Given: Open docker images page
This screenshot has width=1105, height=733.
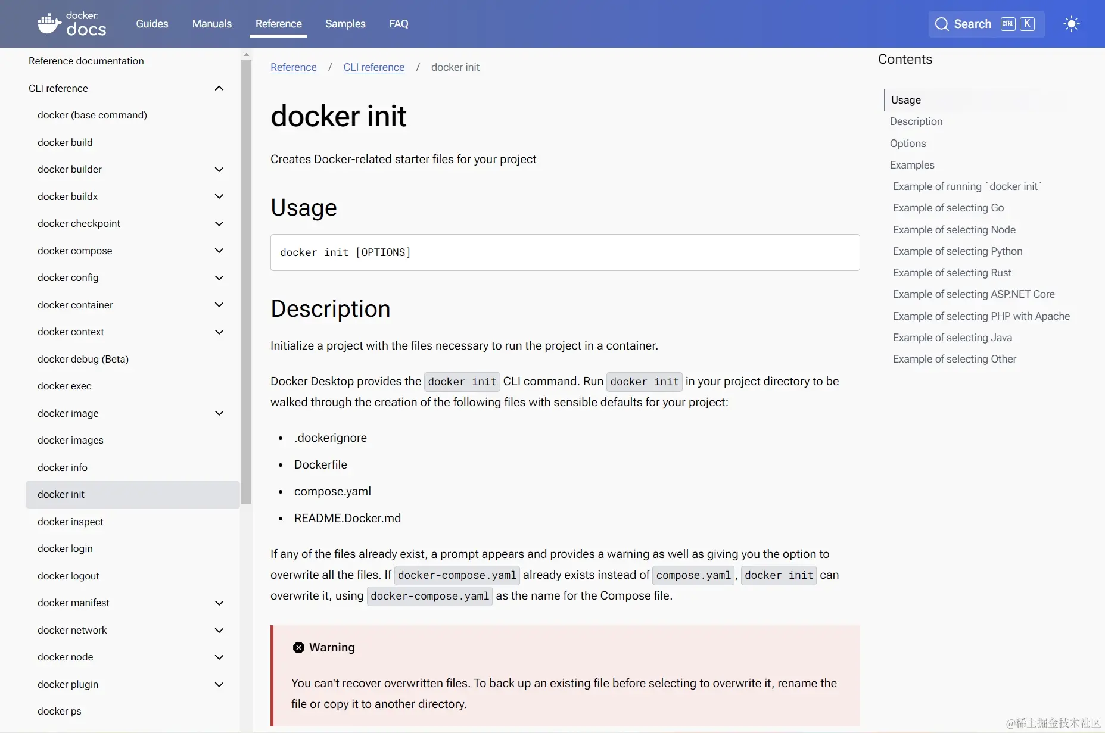Looking at the screenshot, I should tap(70, 440).
